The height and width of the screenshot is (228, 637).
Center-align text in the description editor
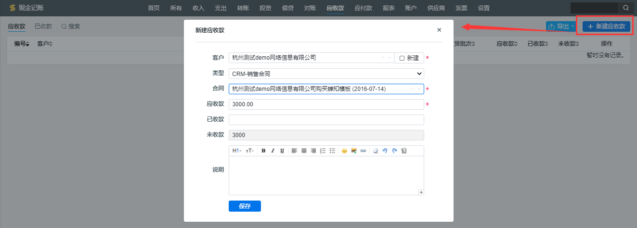point(304,151)
